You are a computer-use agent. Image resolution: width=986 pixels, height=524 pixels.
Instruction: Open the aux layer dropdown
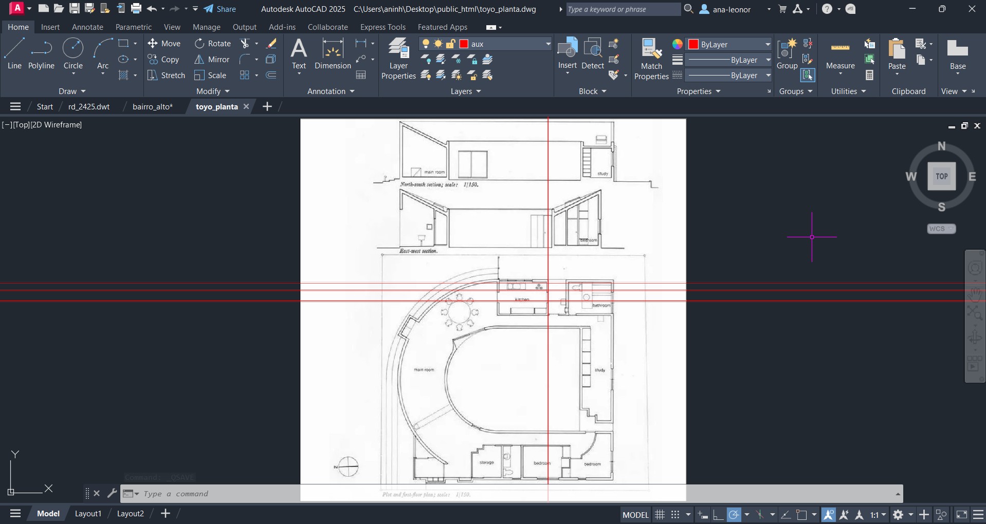[548, 44]
